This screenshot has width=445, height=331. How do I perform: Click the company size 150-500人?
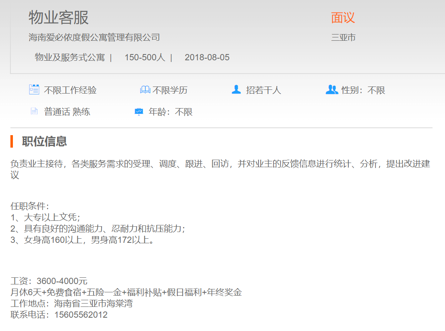(x=145, y=57)
